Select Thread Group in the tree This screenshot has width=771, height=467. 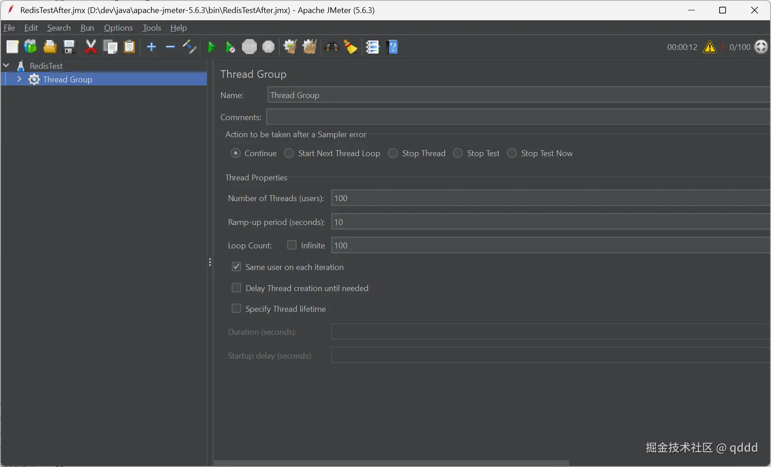68,79
